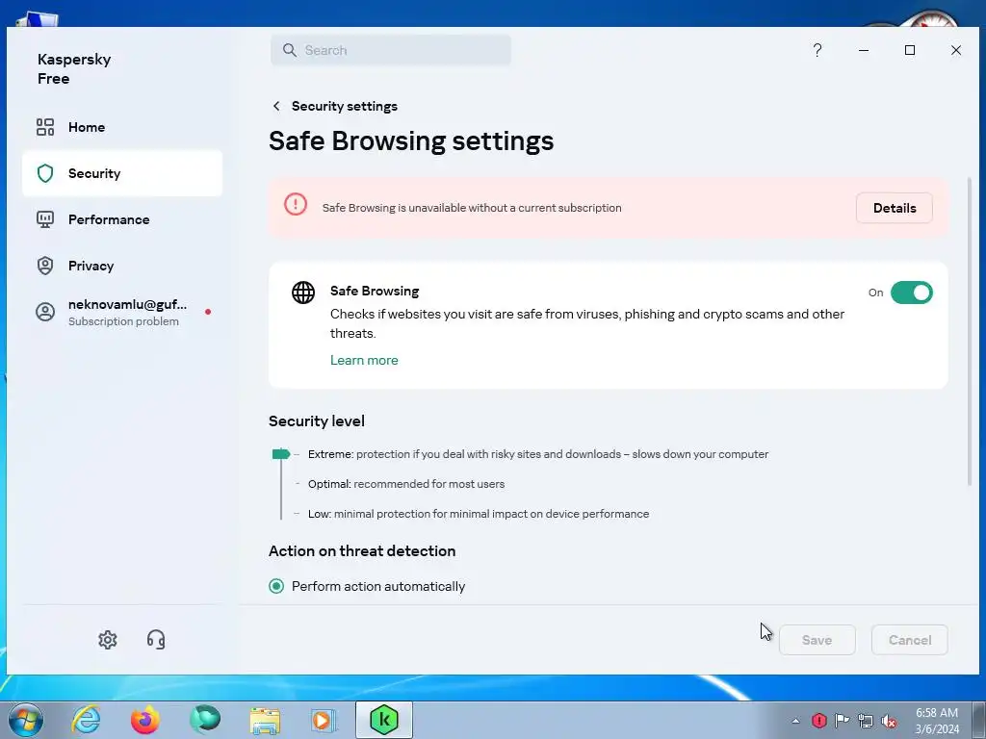The height and width of the screenshot is (739, 986).
Task: Launch Internet Explorer from the taskbar
Action: (86, 720)
